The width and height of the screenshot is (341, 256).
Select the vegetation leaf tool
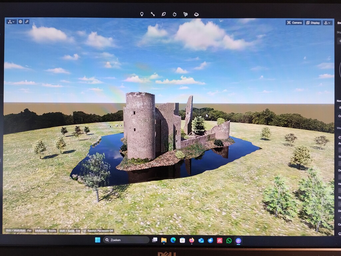pyautogui.click(x=164, y=14)
